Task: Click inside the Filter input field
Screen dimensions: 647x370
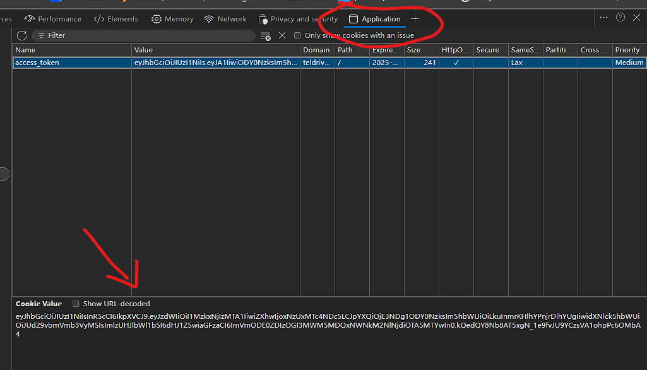Action: (x=145, y=36)
